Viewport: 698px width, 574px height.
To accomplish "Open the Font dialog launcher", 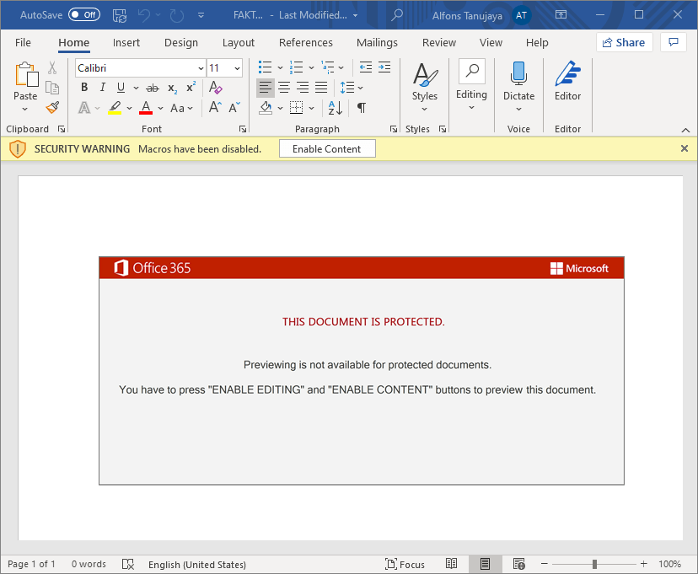I will [x=242, y=129].
